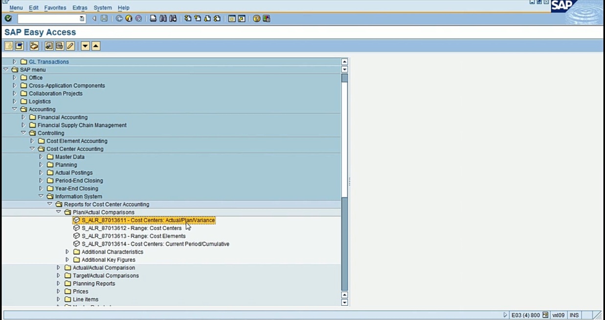Click the vxl09 server name
The width and height of the screenshot is (605, 320).
tap(558, 315)
